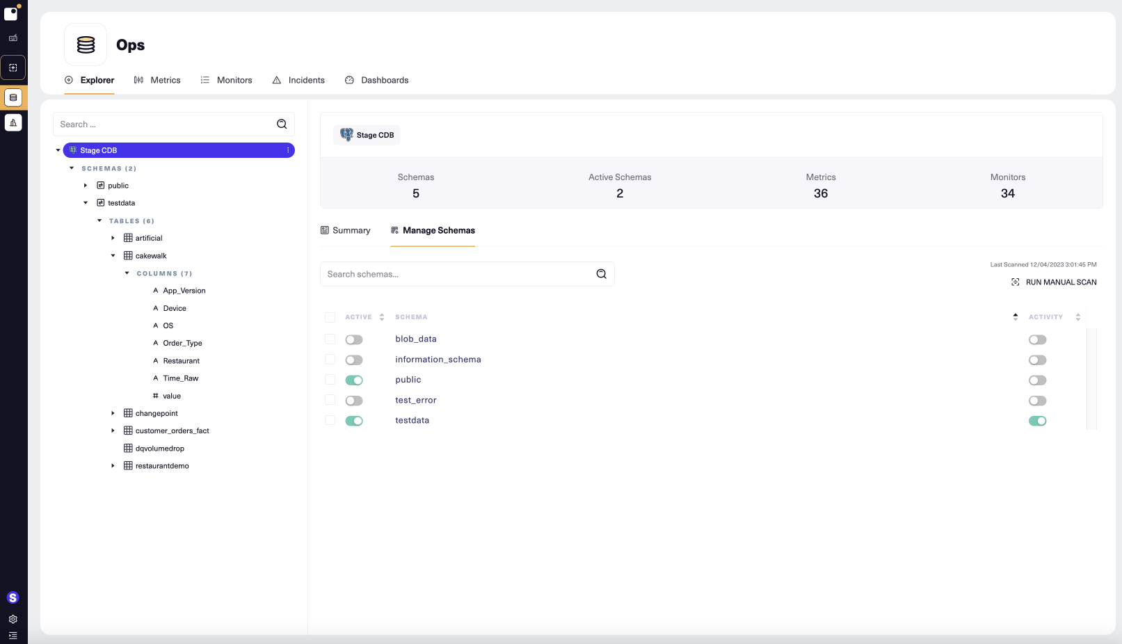
Task: Check the checkbox next to test_error
Action: pyautogui.click(x=330, y=401)
